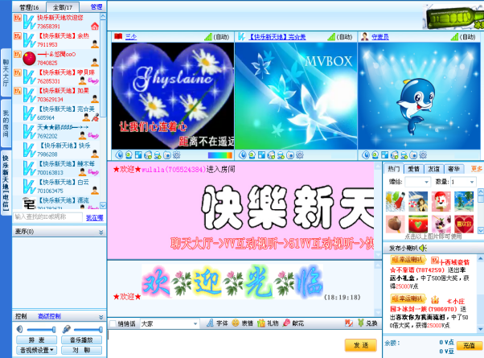
Task: Click the red notepad icon beside 兑换
Action: click(349, 323)
